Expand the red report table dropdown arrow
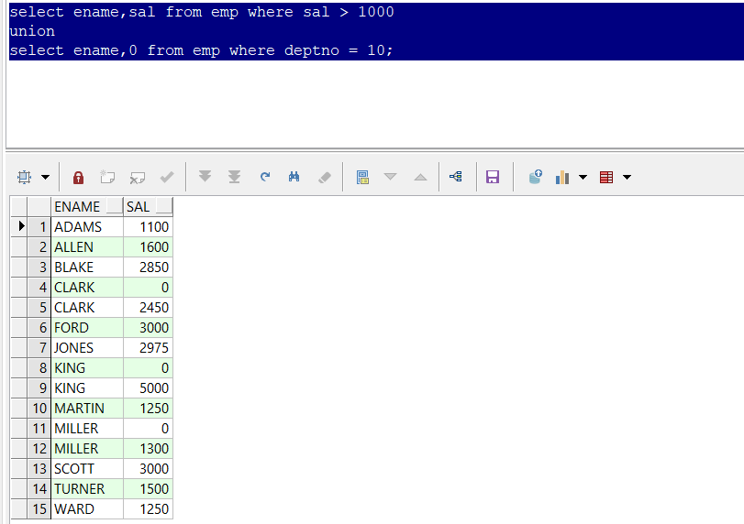This screenshot has width=744, height=524. point(627,177)
